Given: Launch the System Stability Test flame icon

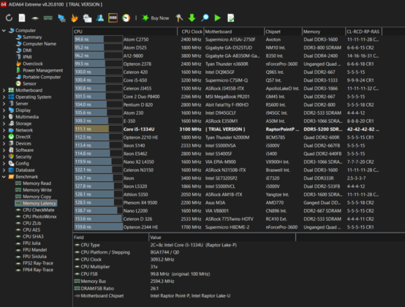Looking at the screenshot, I should click(x=75, y=18).
